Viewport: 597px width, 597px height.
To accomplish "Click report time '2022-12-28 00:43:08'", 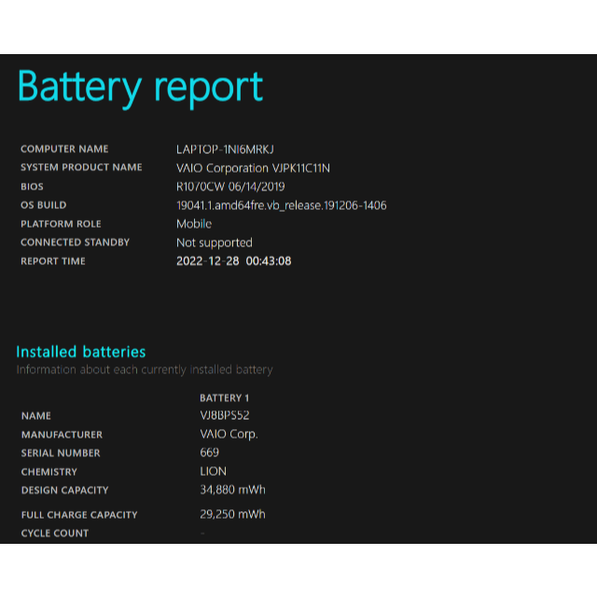I will (234, 261).
